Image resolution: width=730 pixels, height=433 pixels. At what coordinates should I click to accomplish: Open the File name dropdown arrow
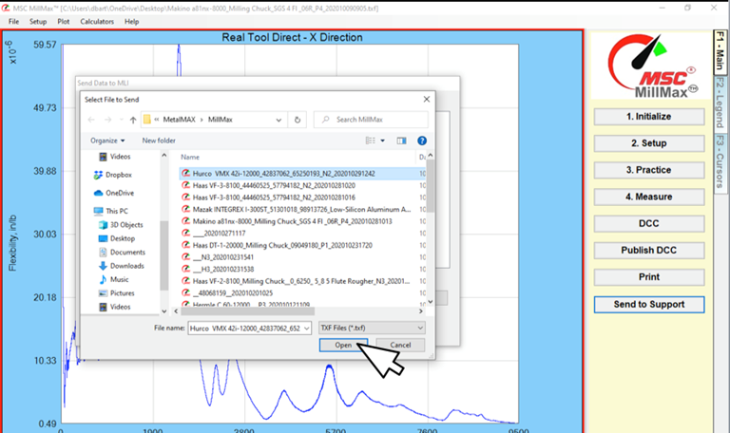tap(306, 329)
